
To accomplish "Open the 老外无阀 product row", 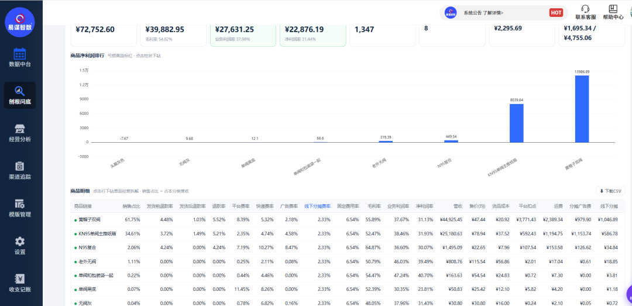I will 348,262.
